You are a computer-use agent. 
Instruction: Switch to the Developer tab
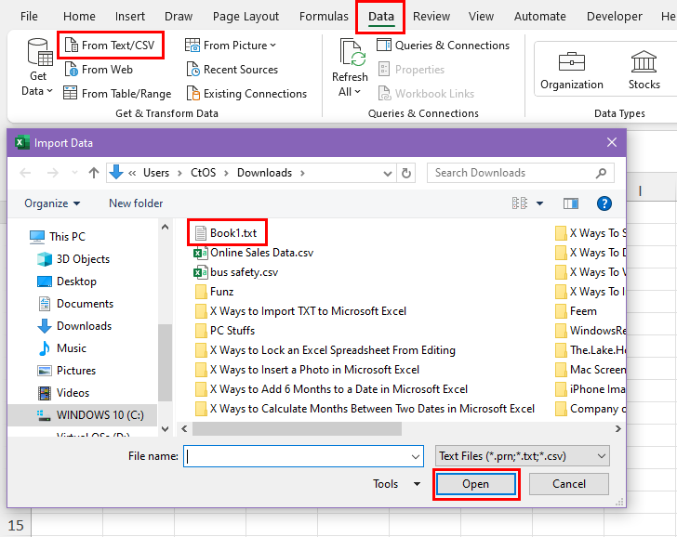tap(614, 17)
